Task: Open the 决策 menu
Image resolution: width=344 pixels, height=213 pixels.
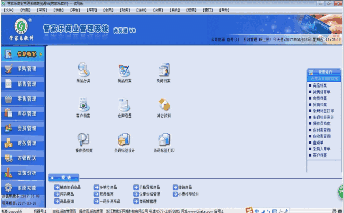Action: click(x=158, y=10)
